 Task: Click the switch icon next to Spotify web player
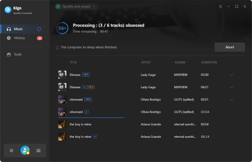(x=94, y=6)
